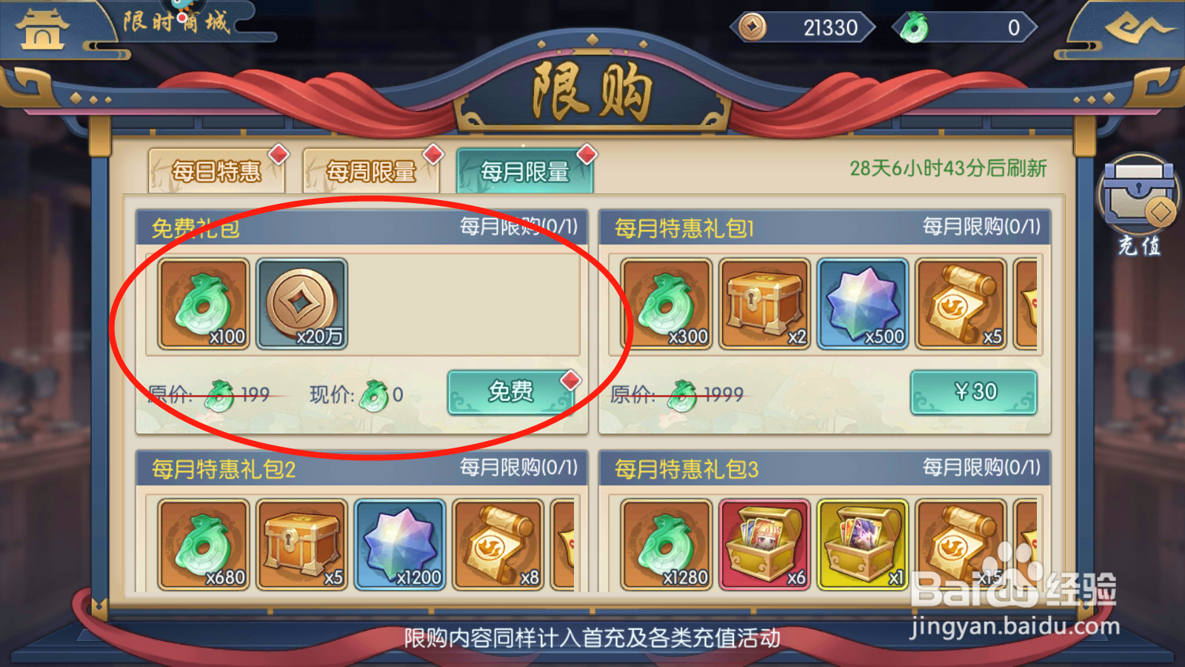Select the copper coin x20万 item
The width and height of the screenshot is (1185, 667).
301,304
